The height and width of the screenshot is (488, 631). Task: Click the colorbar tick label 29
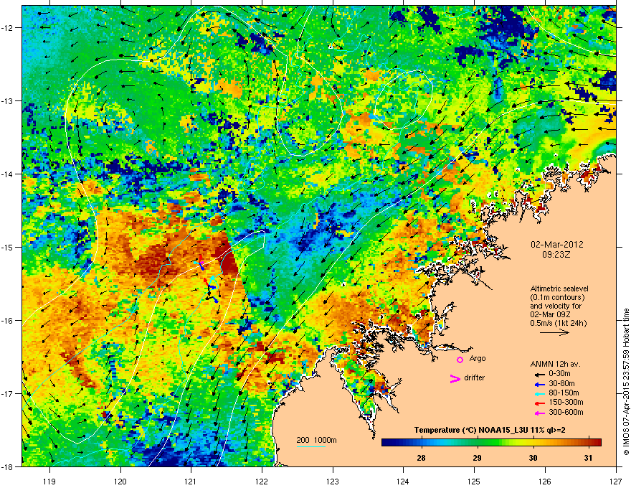477,458
